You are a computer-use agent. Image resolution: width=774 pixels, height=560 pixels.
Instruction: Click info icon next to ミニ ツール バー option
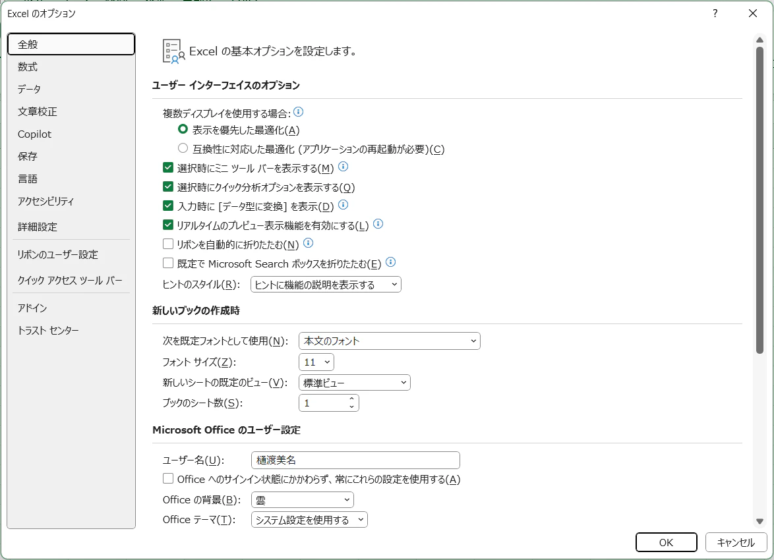[343, 167]
